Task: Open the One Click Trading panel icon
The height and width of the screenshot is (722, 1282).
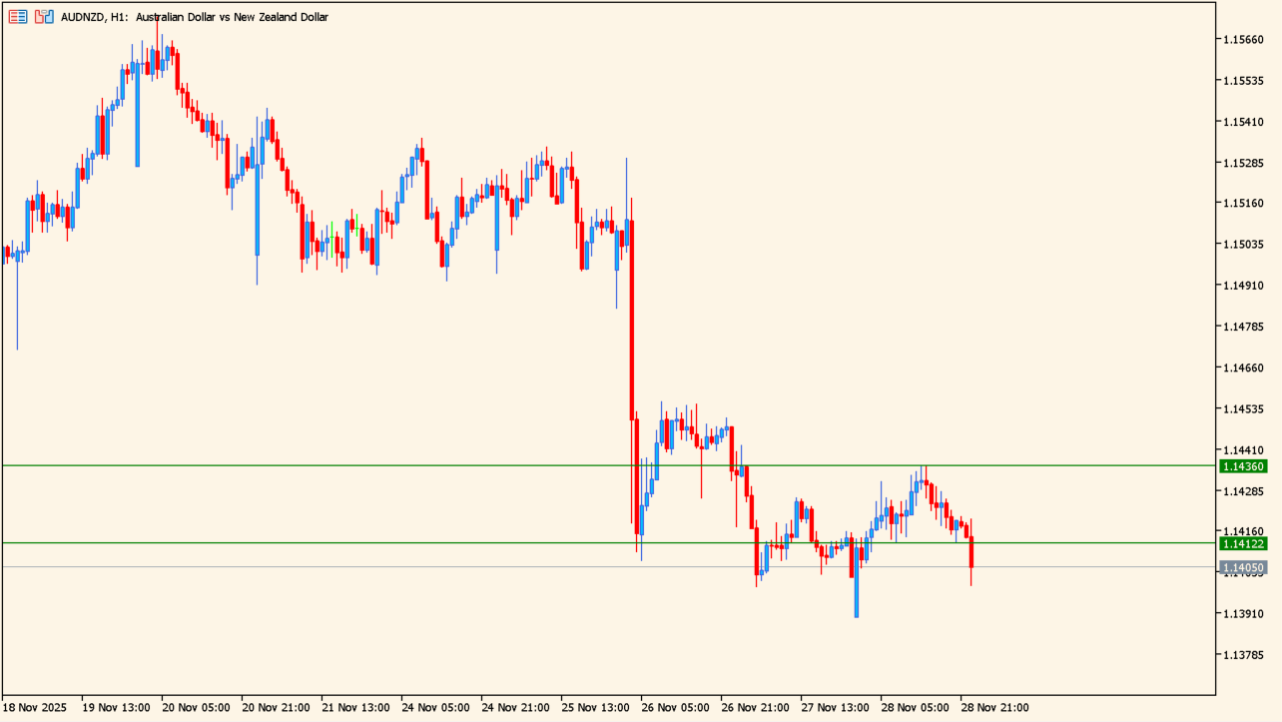Action: 18,17
